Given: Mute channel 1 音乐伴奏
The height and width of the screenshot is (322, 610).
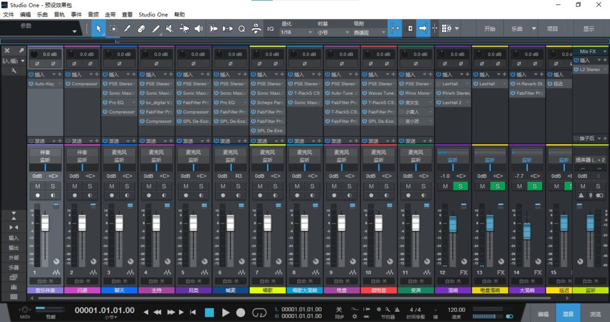Looking at the screenshot, I should click(x=38, y=187).
